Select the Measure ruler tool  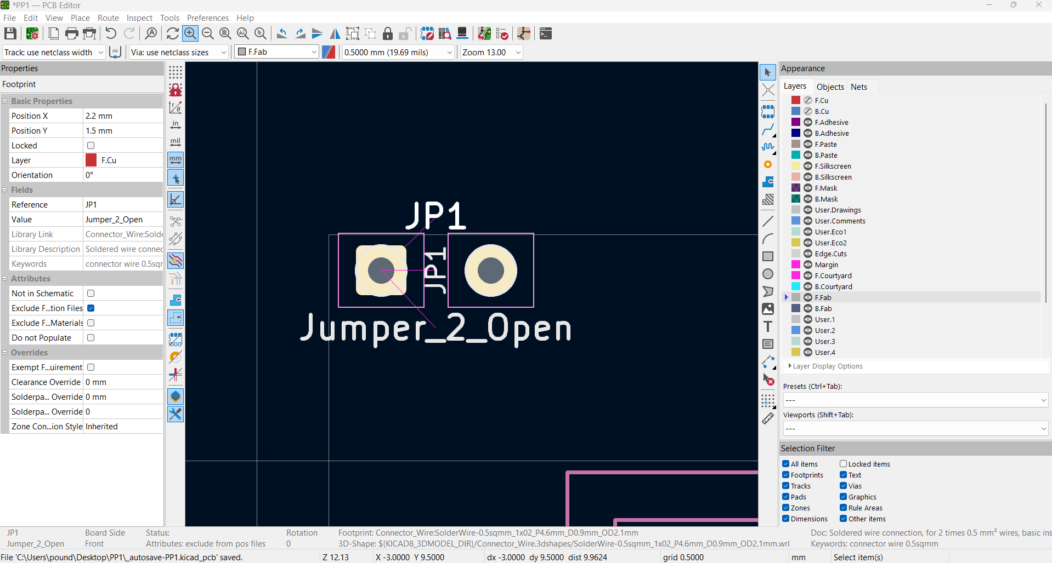[768, 418]
